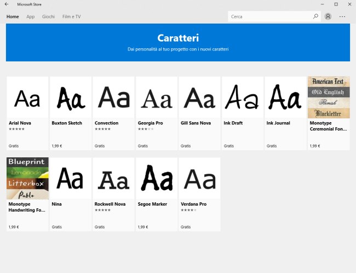Click the Gill Sans Nova title text

click(196, 123)
